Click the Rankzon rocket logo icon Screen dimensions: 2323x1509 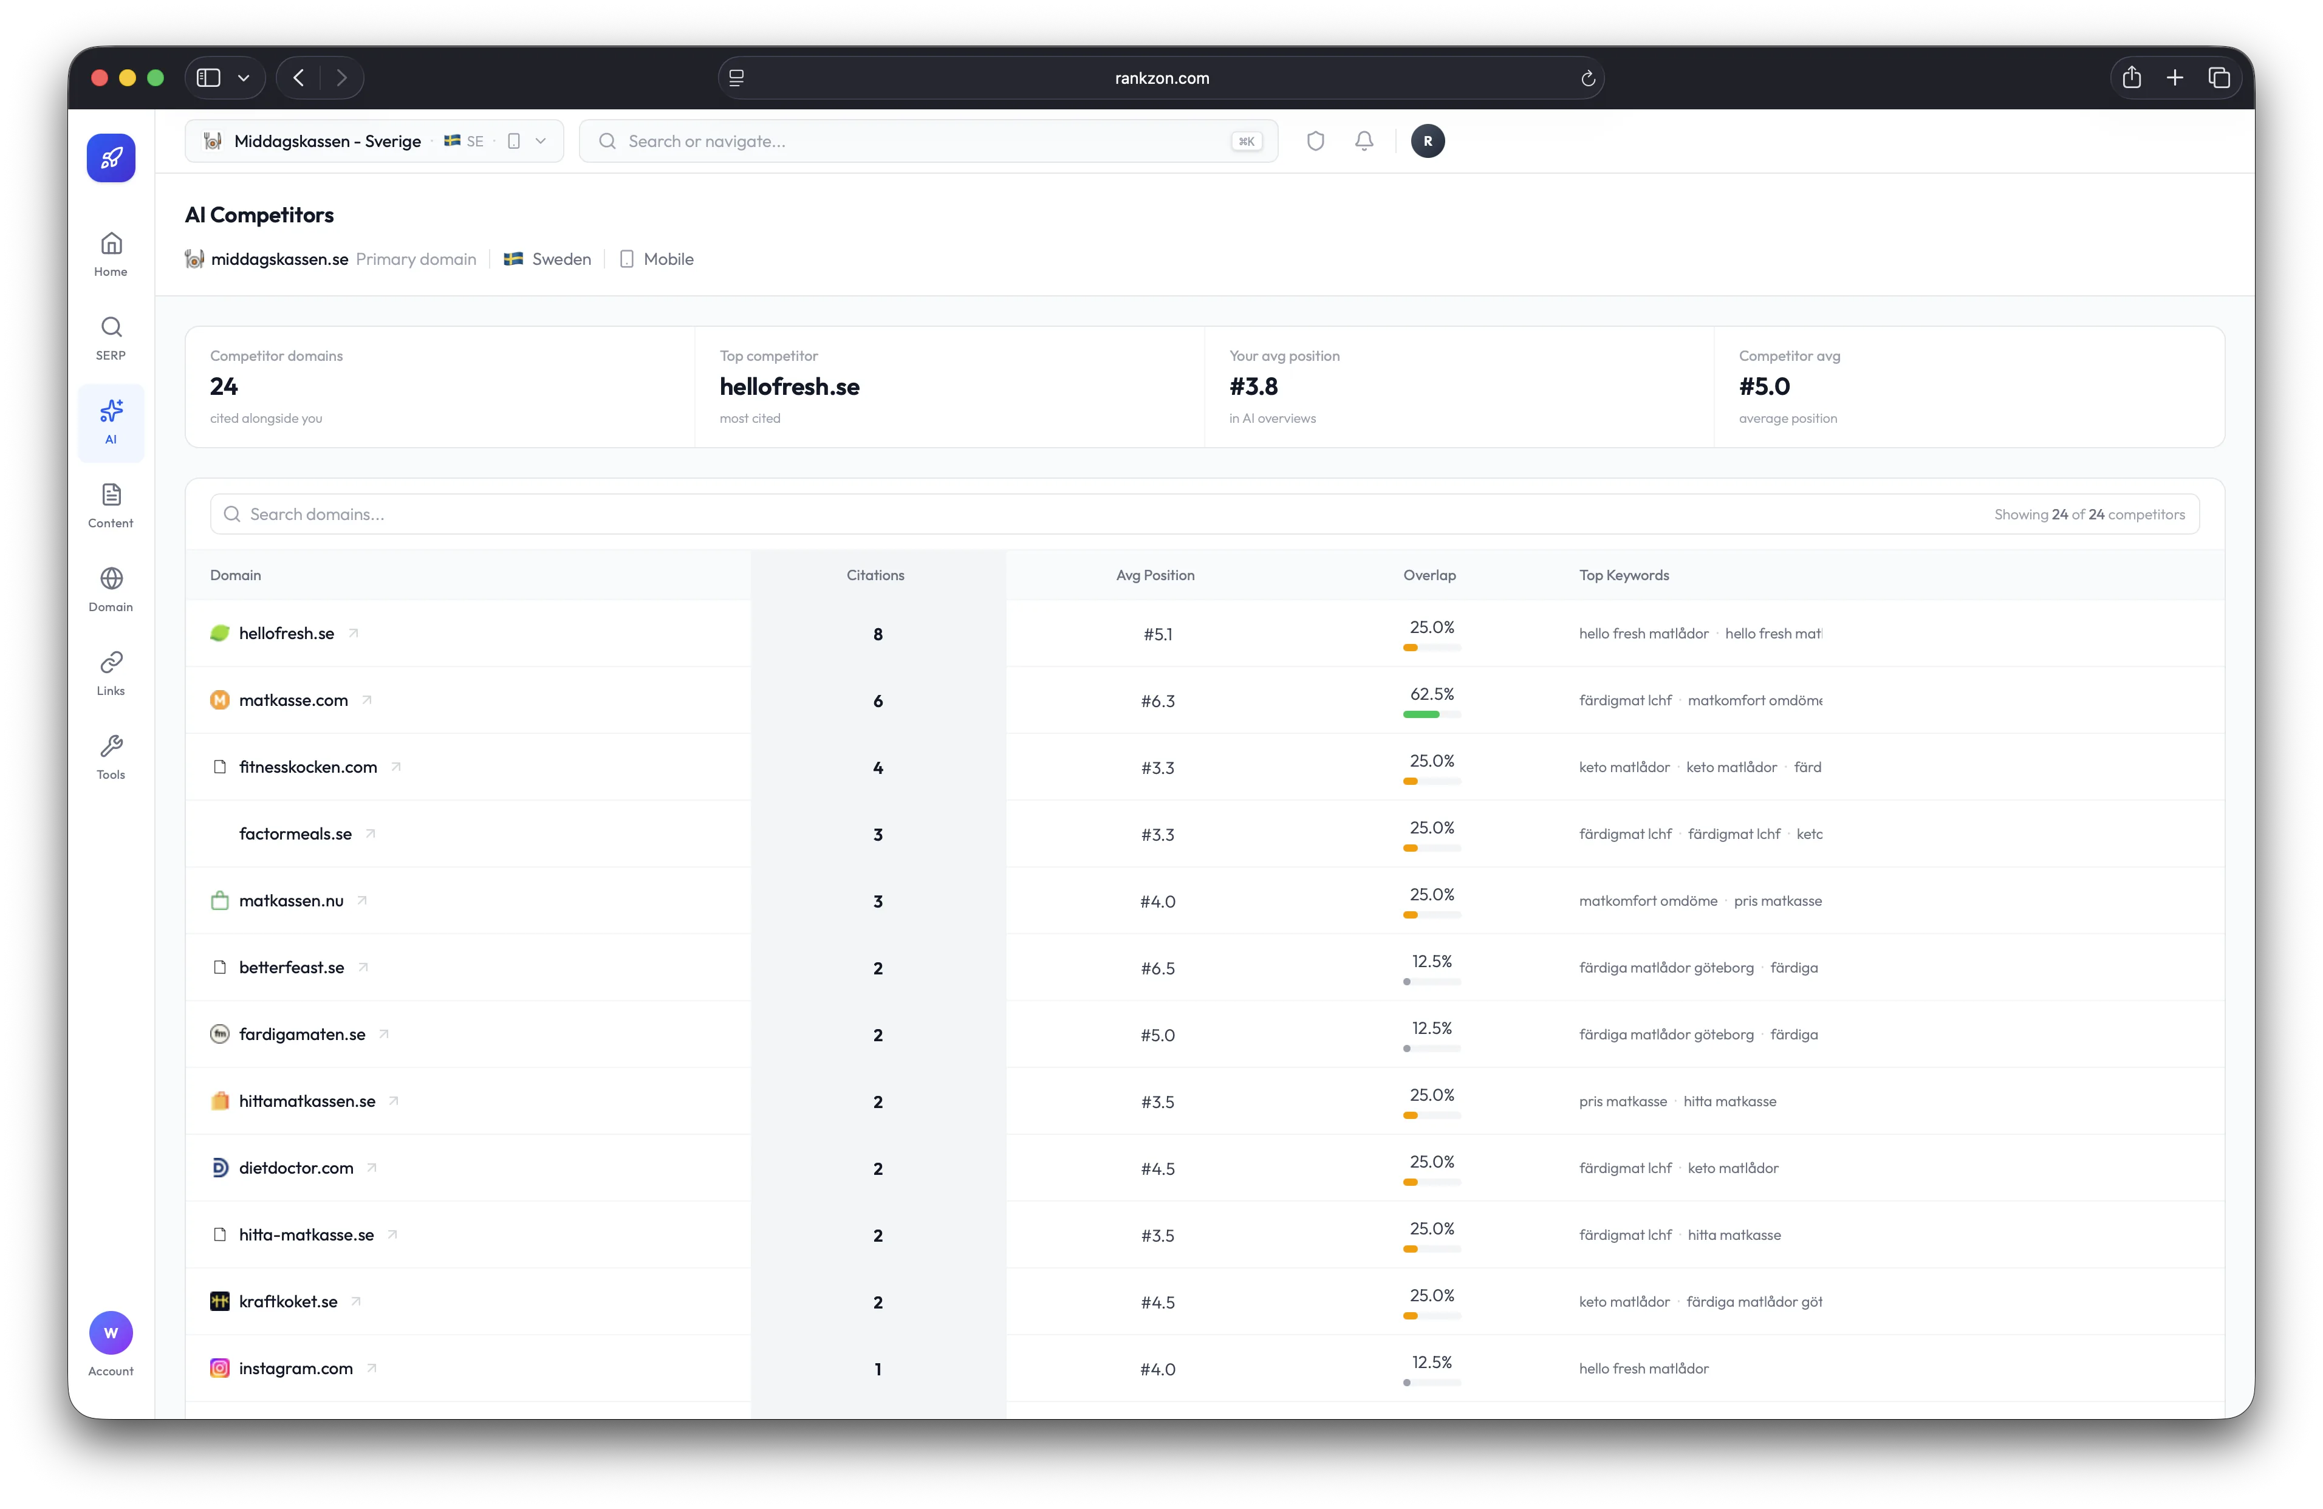(x=111, y=158)
